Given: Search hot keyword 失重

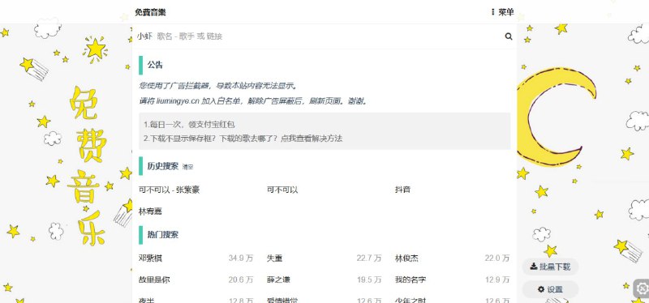Looking at the screenshot, I should point(274,258).
